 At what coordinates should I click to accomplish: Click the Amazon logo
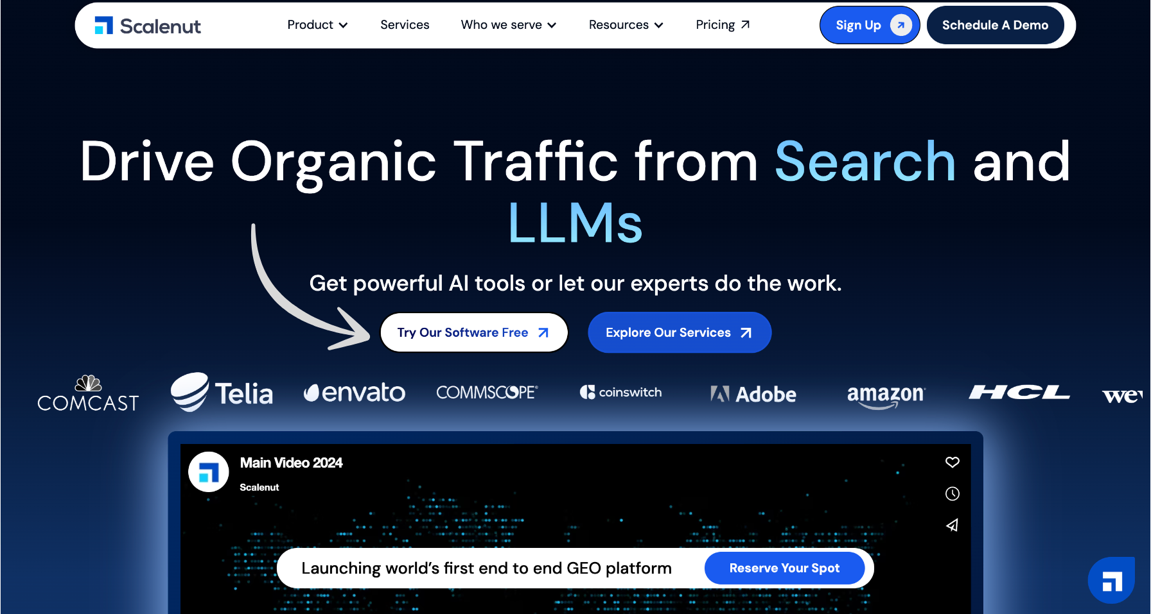click(886, 395)
